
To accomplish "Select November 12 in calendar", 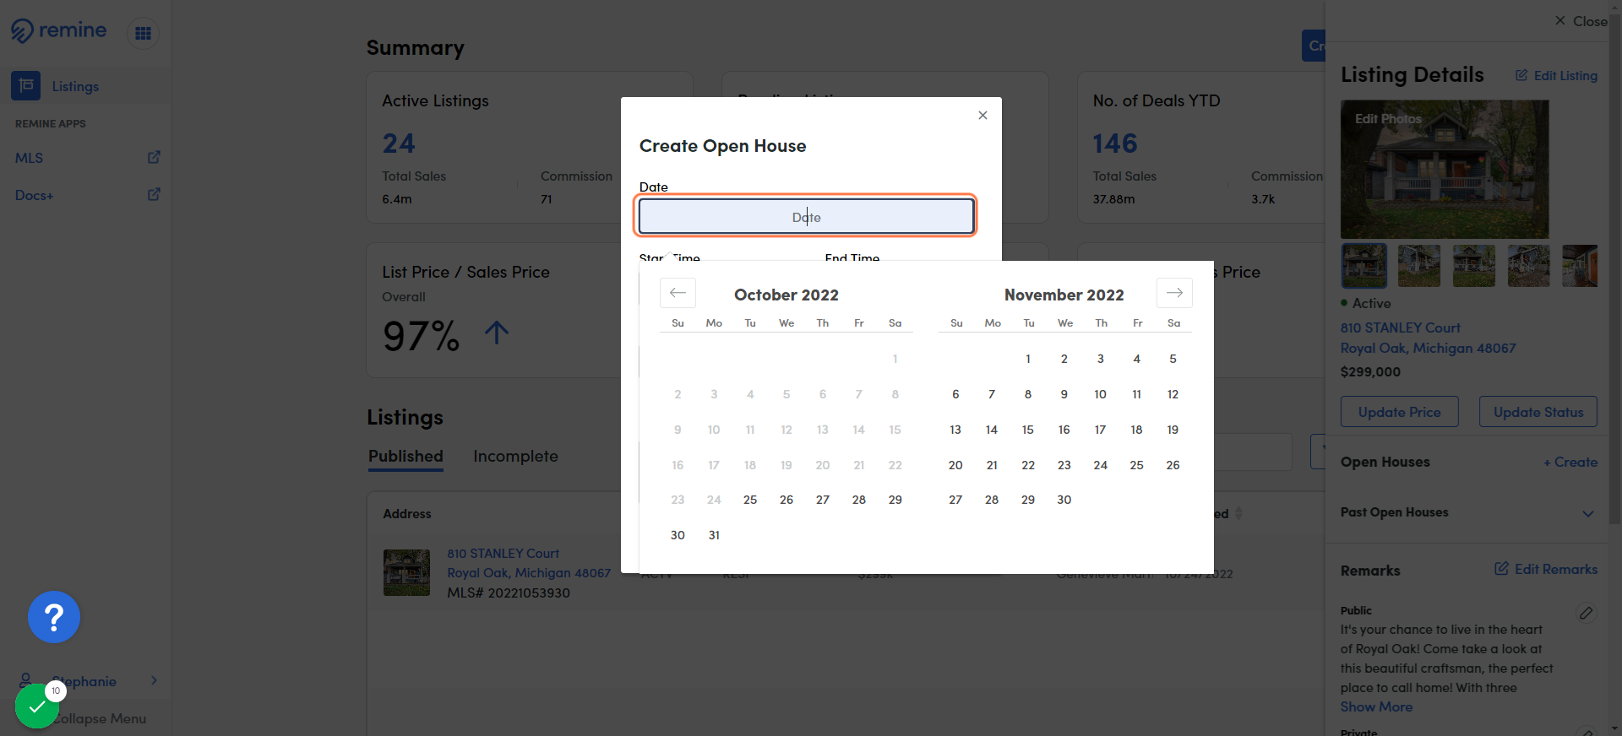I will click(x=1173, y=394).
